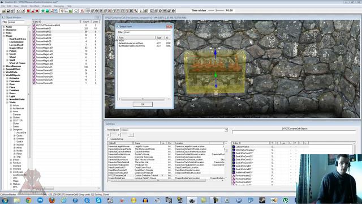Select the DeadCroneRock01 cell row

pos(166,168)
